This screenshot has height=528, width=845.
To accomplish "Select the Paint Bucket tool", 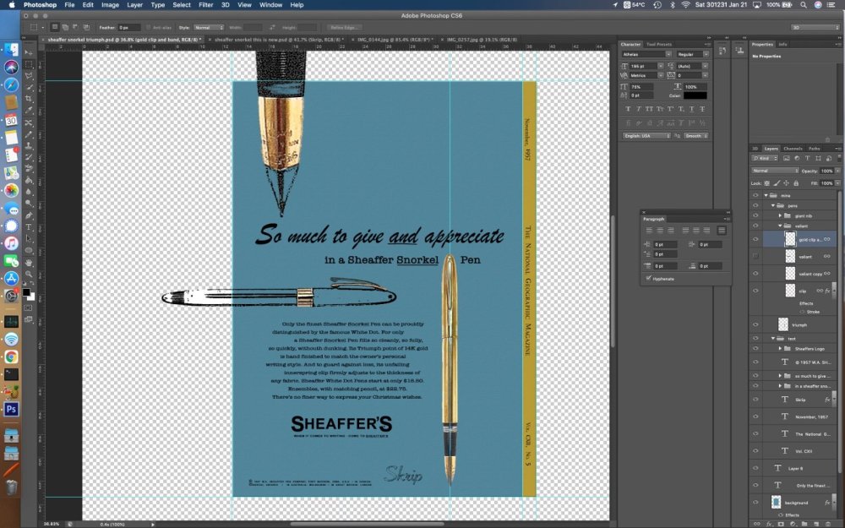I will [x=29, y=180].
